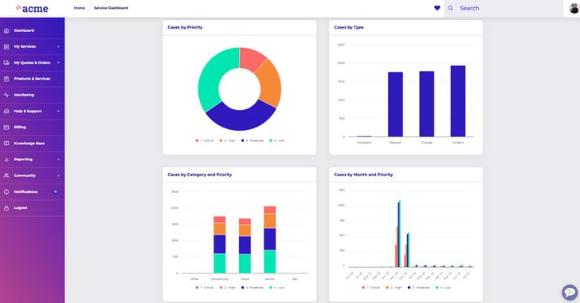Expand the My Services submenu arrow
The height and width of the screenshot is (303, 580).
pyautogui.click(x=58, y=47)
